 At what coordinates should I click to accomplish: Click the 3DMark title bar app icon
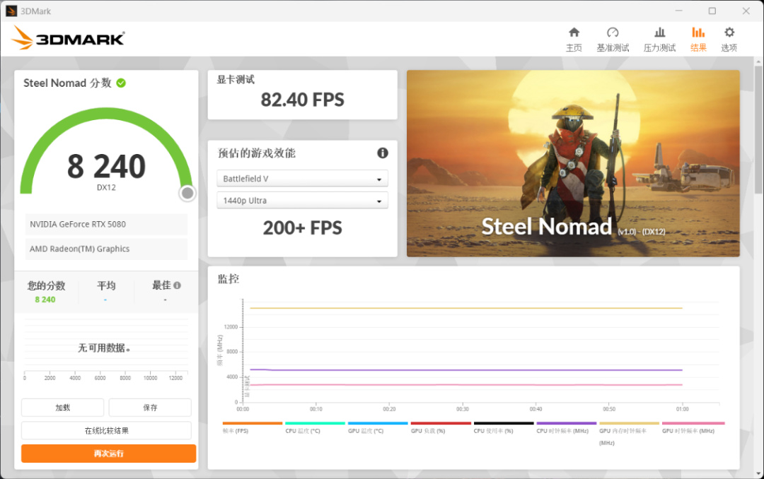11,11
